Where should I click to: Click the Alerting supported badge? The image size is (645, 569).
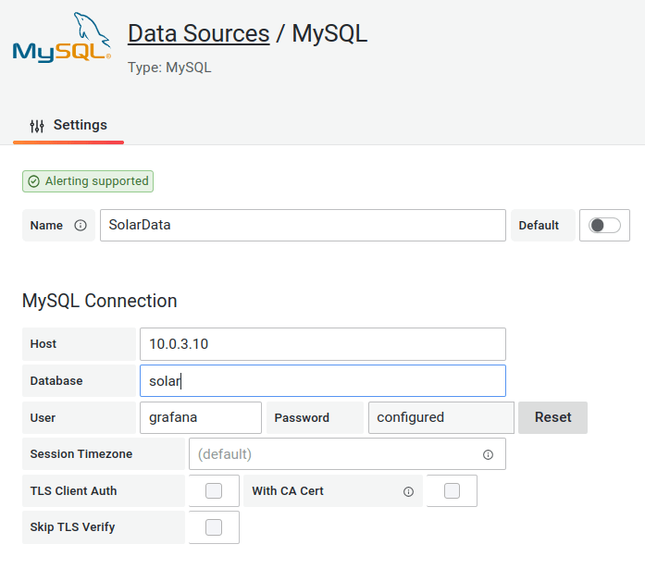pyautogui.click(x=88, y=181)
